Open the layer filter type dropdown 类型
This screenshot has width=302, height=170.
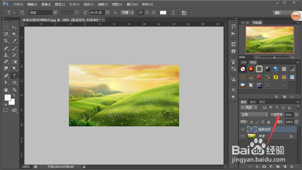[249, 107]
